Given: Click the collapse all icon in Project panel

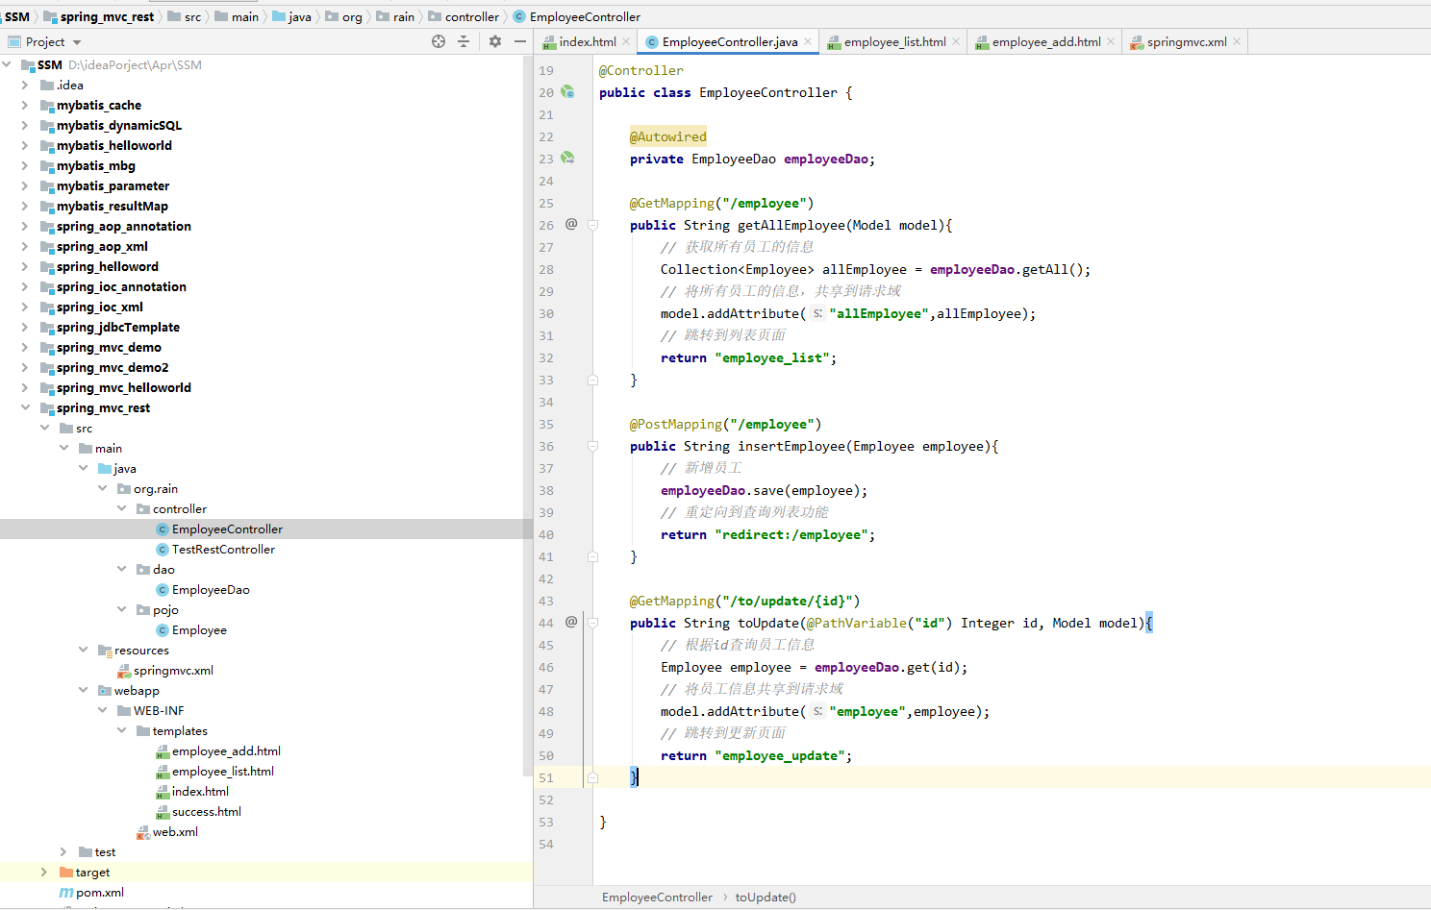Looking at the screenshot, I should 464,41.
